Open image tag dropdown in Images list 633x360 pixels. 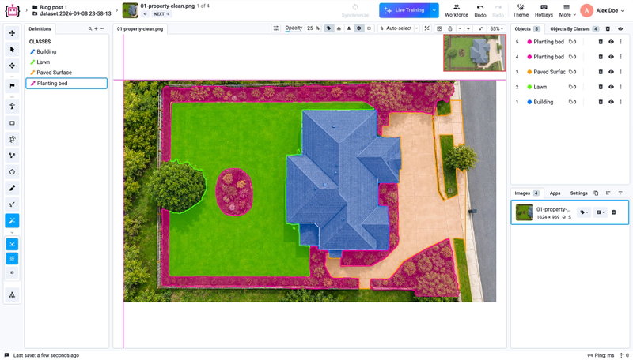584,212
